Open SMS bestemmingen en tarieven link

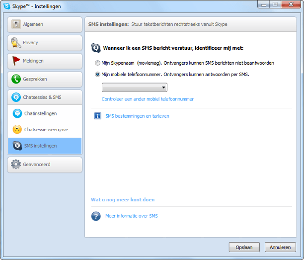coord(137,116)
